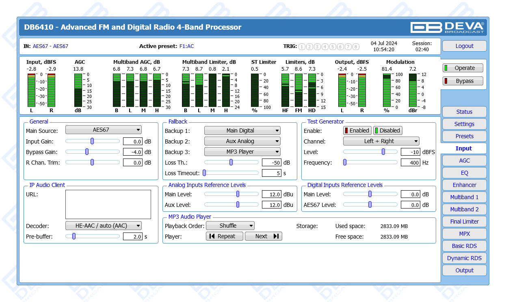The height and width of the screenshot is (302, 506).
Task: Click the IP Audio Client URL field
Action: [108, 204]
